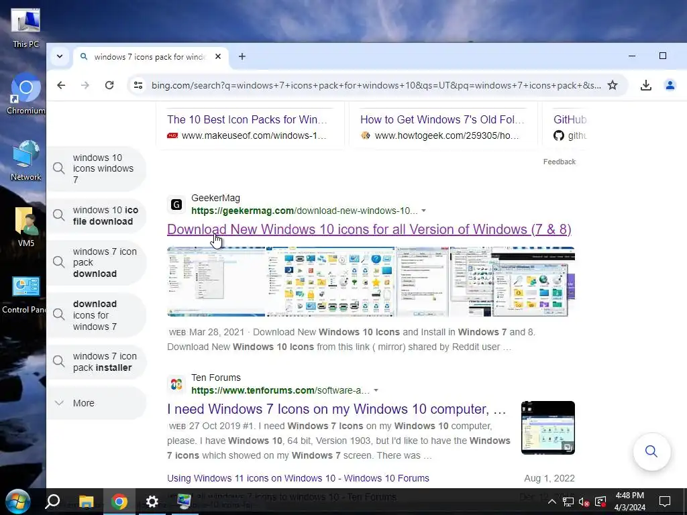Click the icon grid thumbnail image
The height and width of the screenshot is (515, 687).
tap(331, 281)
